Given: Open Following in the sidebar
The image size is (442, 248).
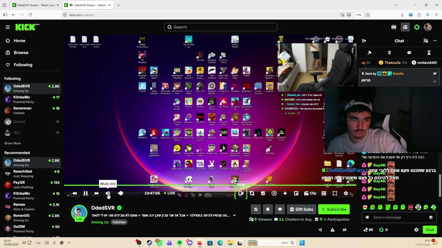Looking at the screenshot, I should click(32, 65).
